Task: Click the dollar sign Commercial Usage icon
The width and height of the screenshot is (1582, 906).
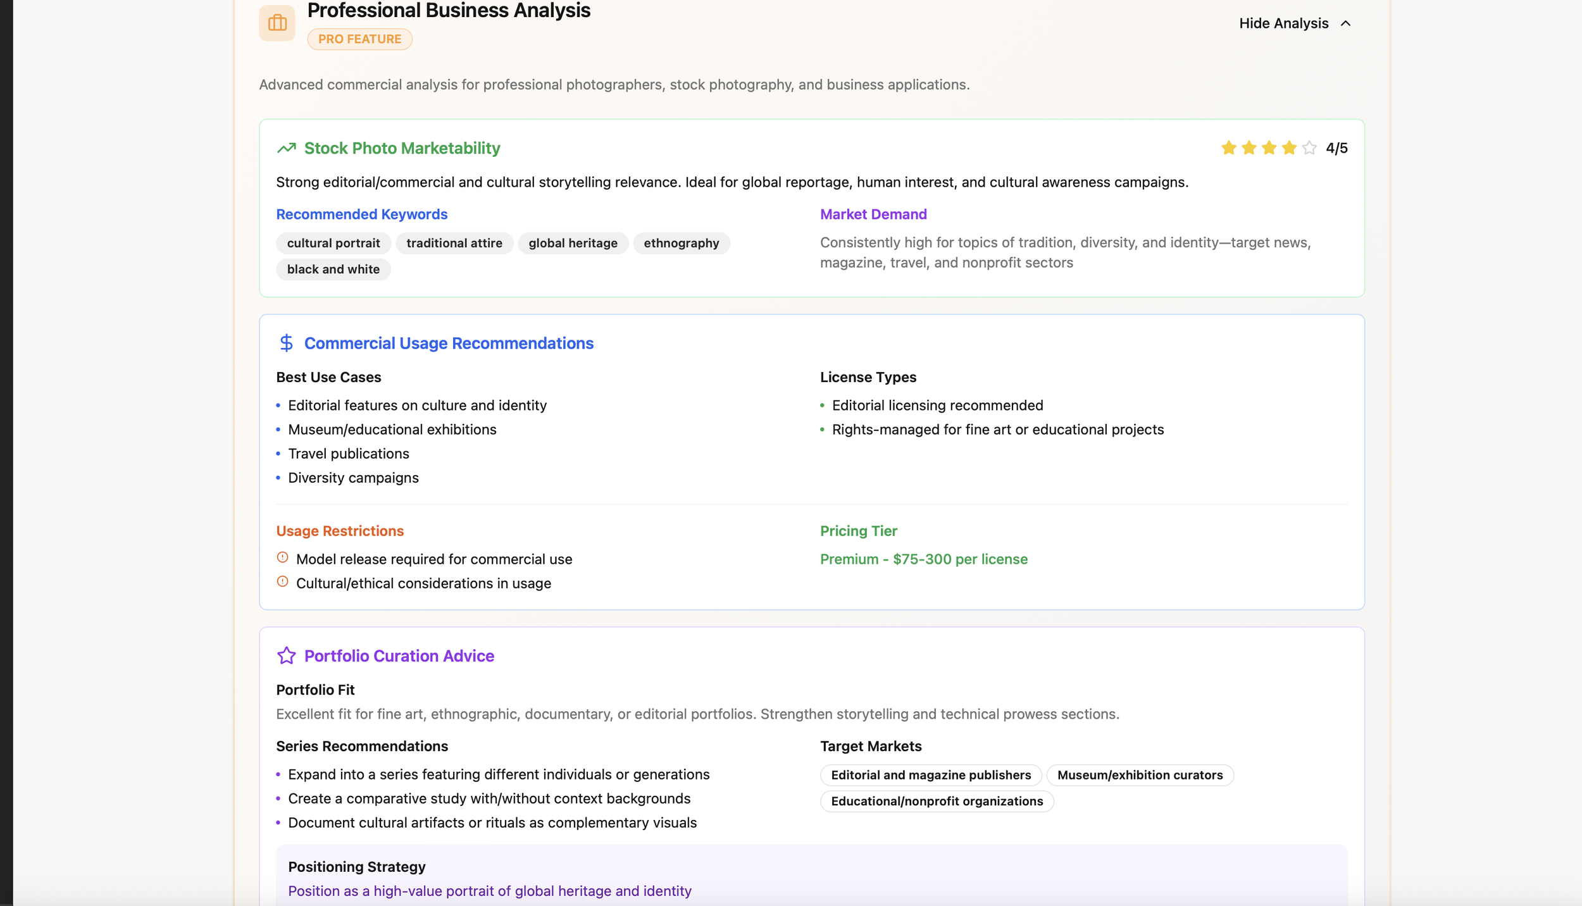Action: tap(286, 343)
